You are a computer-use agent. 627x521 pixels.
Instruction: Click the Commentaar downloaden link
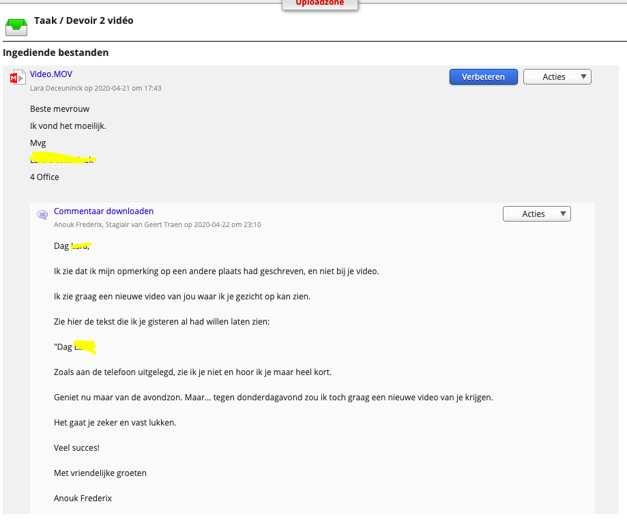point(104,211)
